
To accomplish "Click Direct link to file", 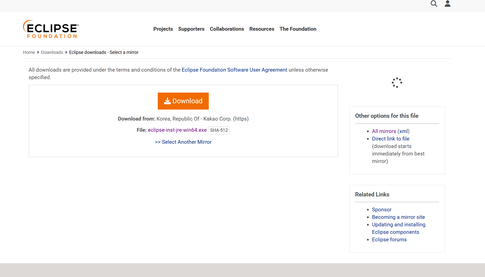I will click(390, 139).
